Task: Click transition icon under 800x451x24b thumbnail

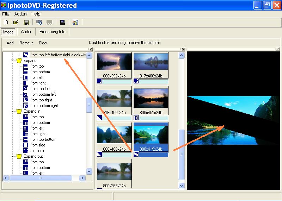Action: 136,118
